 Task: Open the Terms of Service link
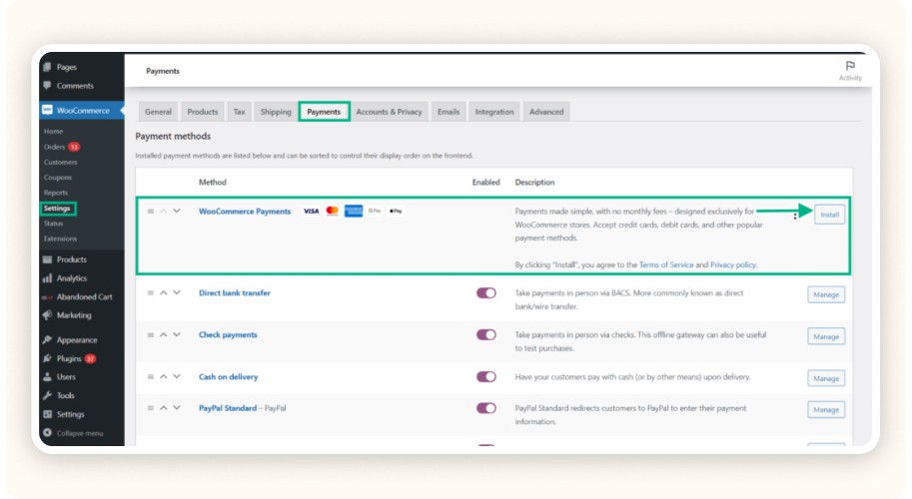666,264
